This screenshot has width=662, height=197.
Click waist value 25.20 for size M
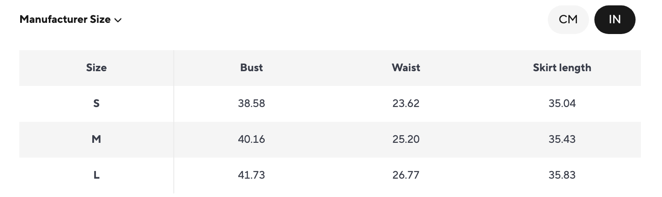(x=406, y=139)
